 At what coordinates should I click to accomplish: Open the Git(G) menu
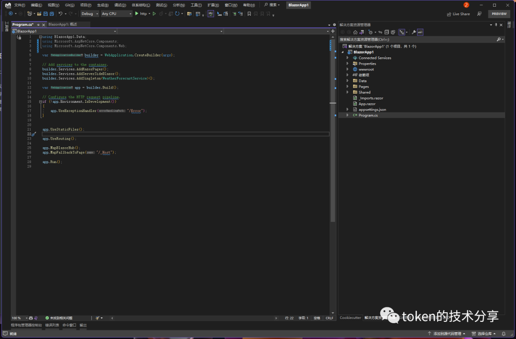pyautogui.click(x=69, y=5)
